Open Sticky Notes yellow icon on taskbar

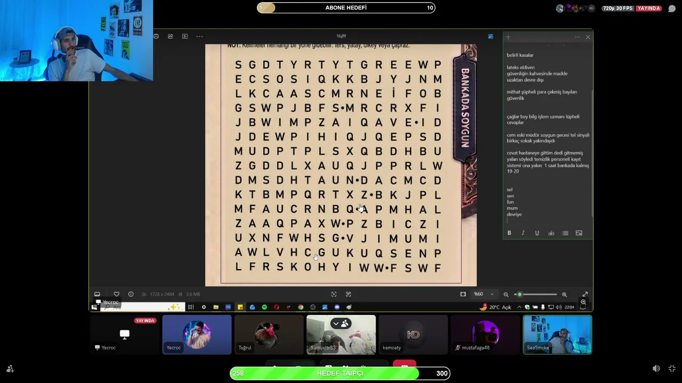tap(240, 307)
